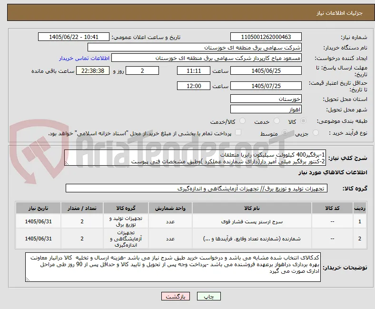Click the unit عدد in the شمارنده row

[x=170, y=239]
